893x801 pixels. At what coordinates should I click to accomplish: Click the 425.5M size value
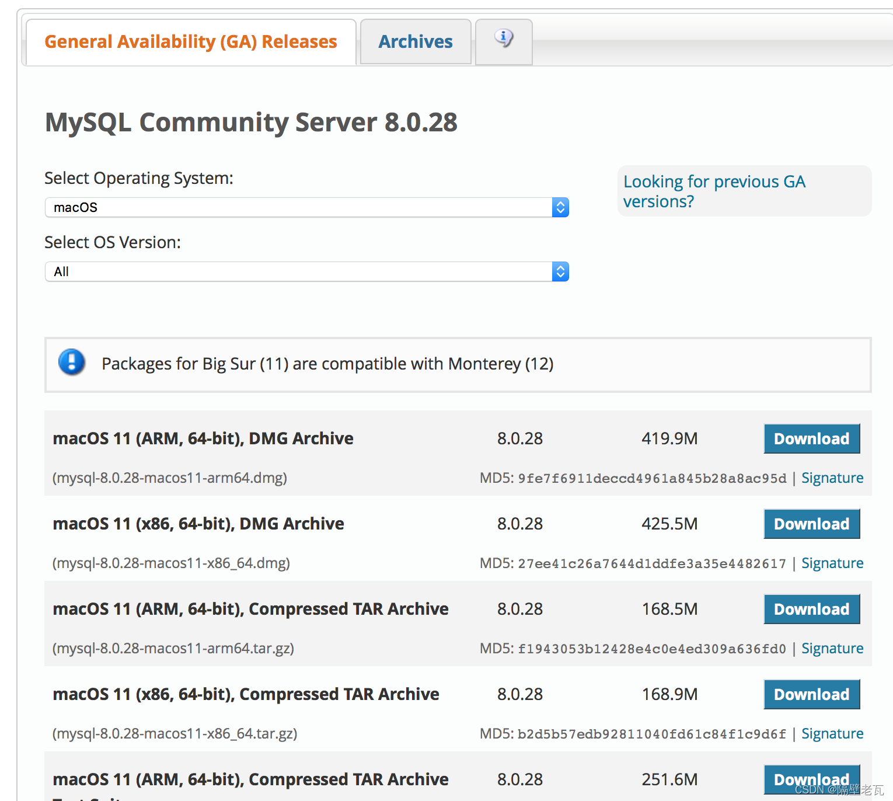tap(669, 524)
